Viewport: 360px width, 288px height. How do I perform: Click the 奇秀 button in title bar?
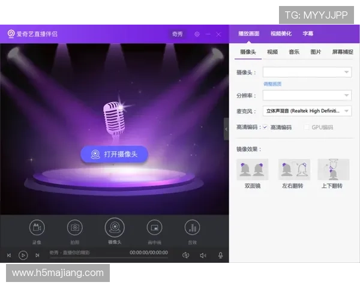pyautogui.click(x=177, y=34)
